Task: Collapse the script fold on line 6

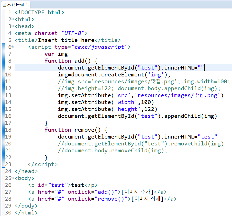Action: 13,47
